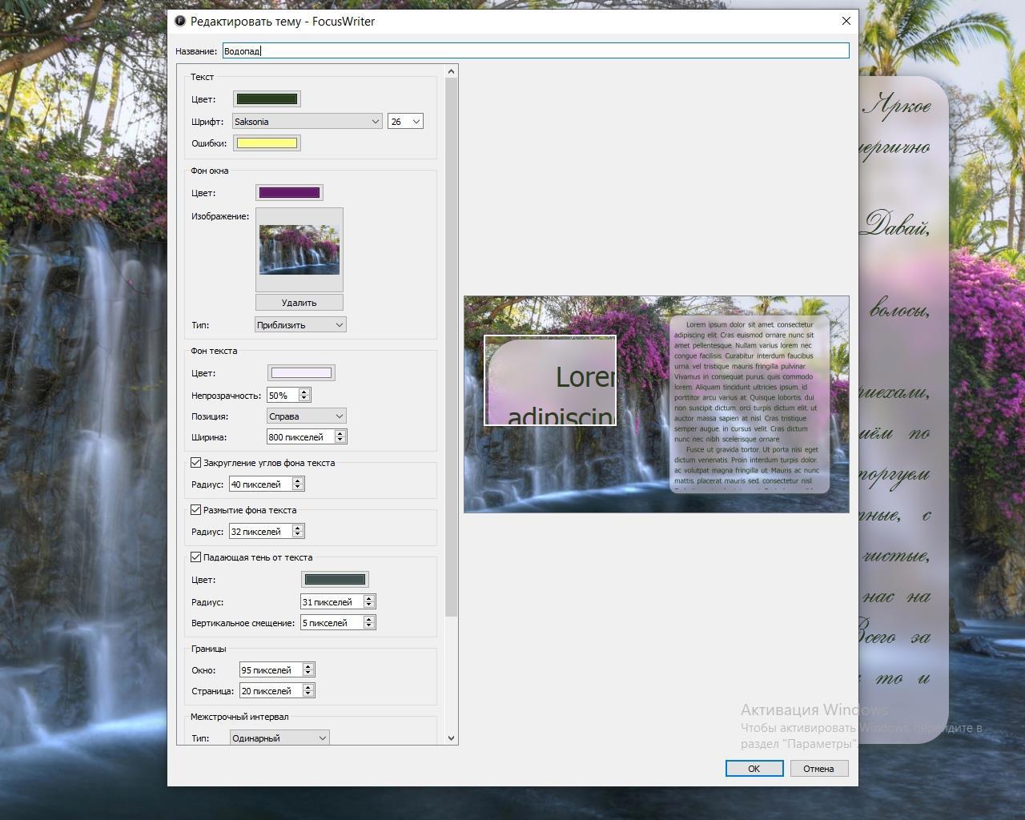Open the drop shadow color swatch
This screenshot has height=820, width=1025.
pyautogui.click(x=335, y=580)
